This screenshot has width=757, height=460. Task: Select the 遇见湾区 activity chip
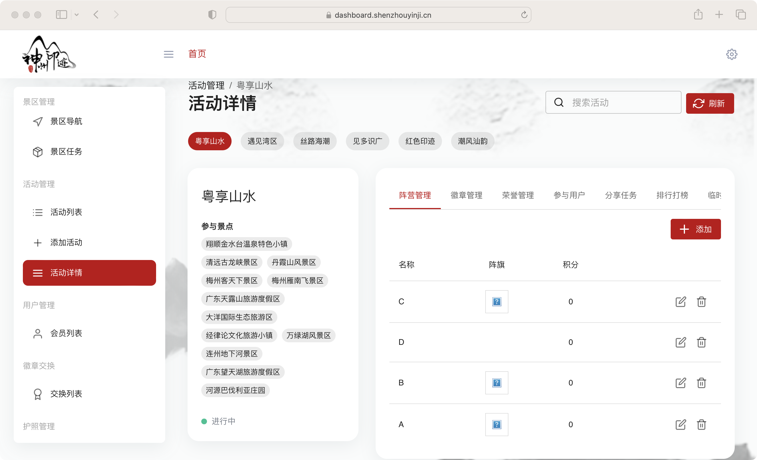point(262,141)
